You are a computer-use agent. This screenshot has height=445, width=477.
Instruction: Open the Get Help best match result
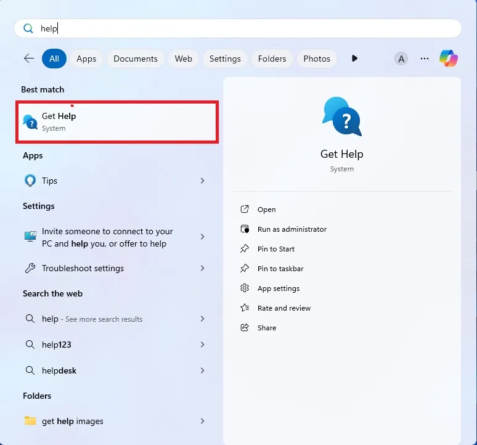117,122
